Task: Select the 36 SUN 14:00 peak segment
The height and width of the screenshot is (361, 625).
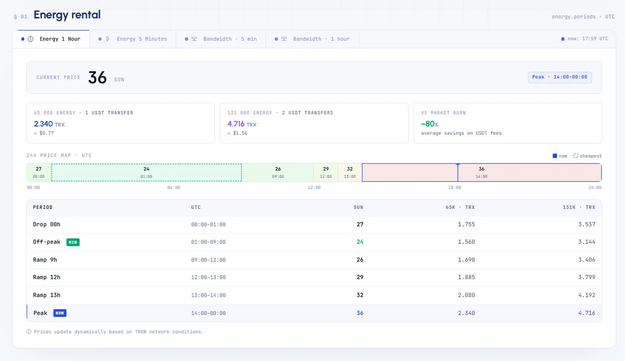Action: 481,173
